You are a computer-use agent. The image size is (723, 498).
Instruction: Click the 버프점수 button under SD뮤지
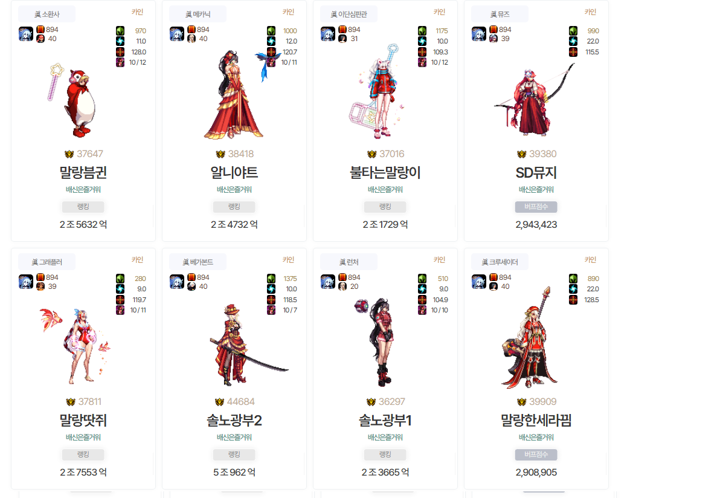point(536,207)
